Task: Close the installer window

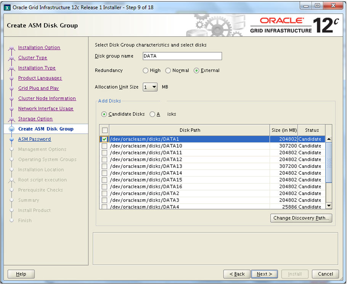Action: 333,6
